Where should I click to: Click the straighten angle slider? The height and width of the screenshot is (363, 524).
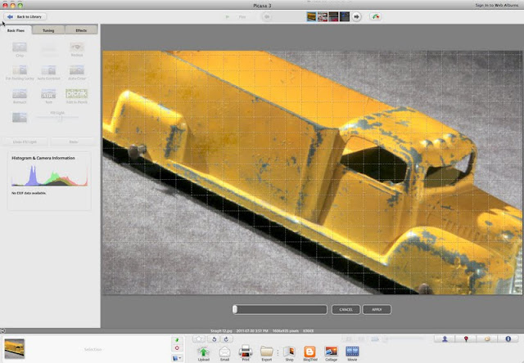tap(280, 310)
